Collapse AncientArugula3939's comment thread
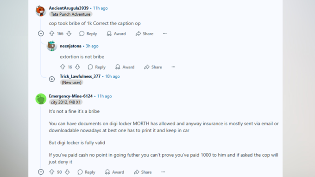The image size is (315, 177). [x=41, y=33]
